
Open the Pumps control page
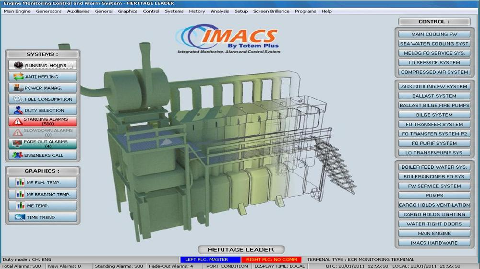[x=434, y=195]
